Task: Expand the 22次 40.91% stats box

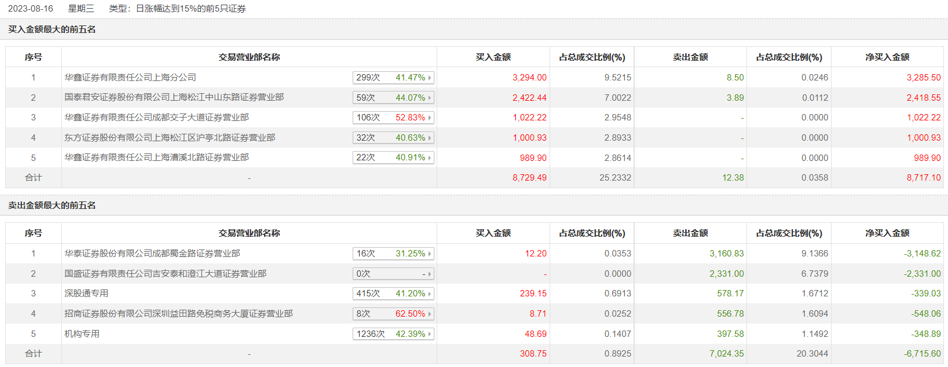Action: pos(393,157)
